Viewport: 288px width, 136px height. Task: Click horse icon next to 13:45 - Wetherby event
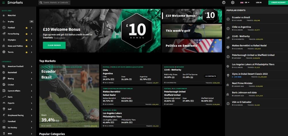point(228,38)
